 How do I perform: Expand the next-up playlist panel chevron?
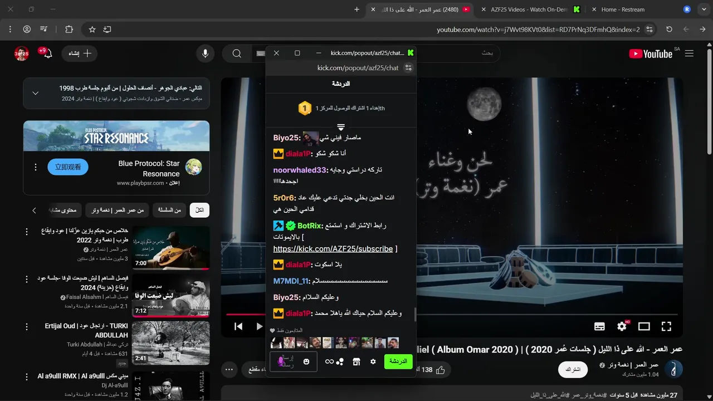[36, 93]
